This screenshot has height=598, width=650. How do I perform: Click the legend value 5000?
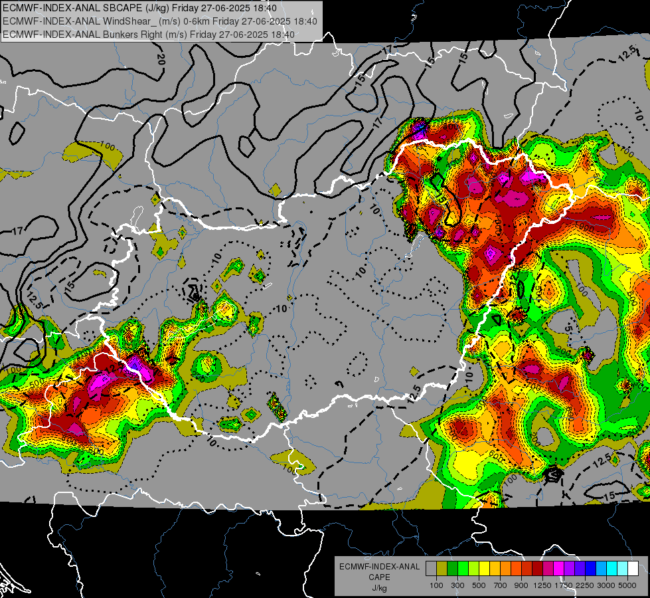pyautogui.click(x=627, y=585)
